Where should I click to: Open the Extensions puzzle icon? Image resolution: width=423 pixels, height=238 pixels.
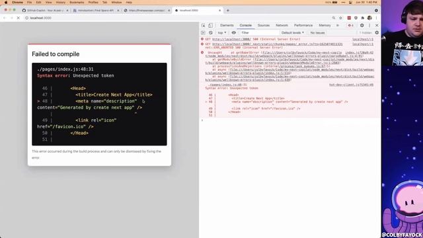coord(363,18)
